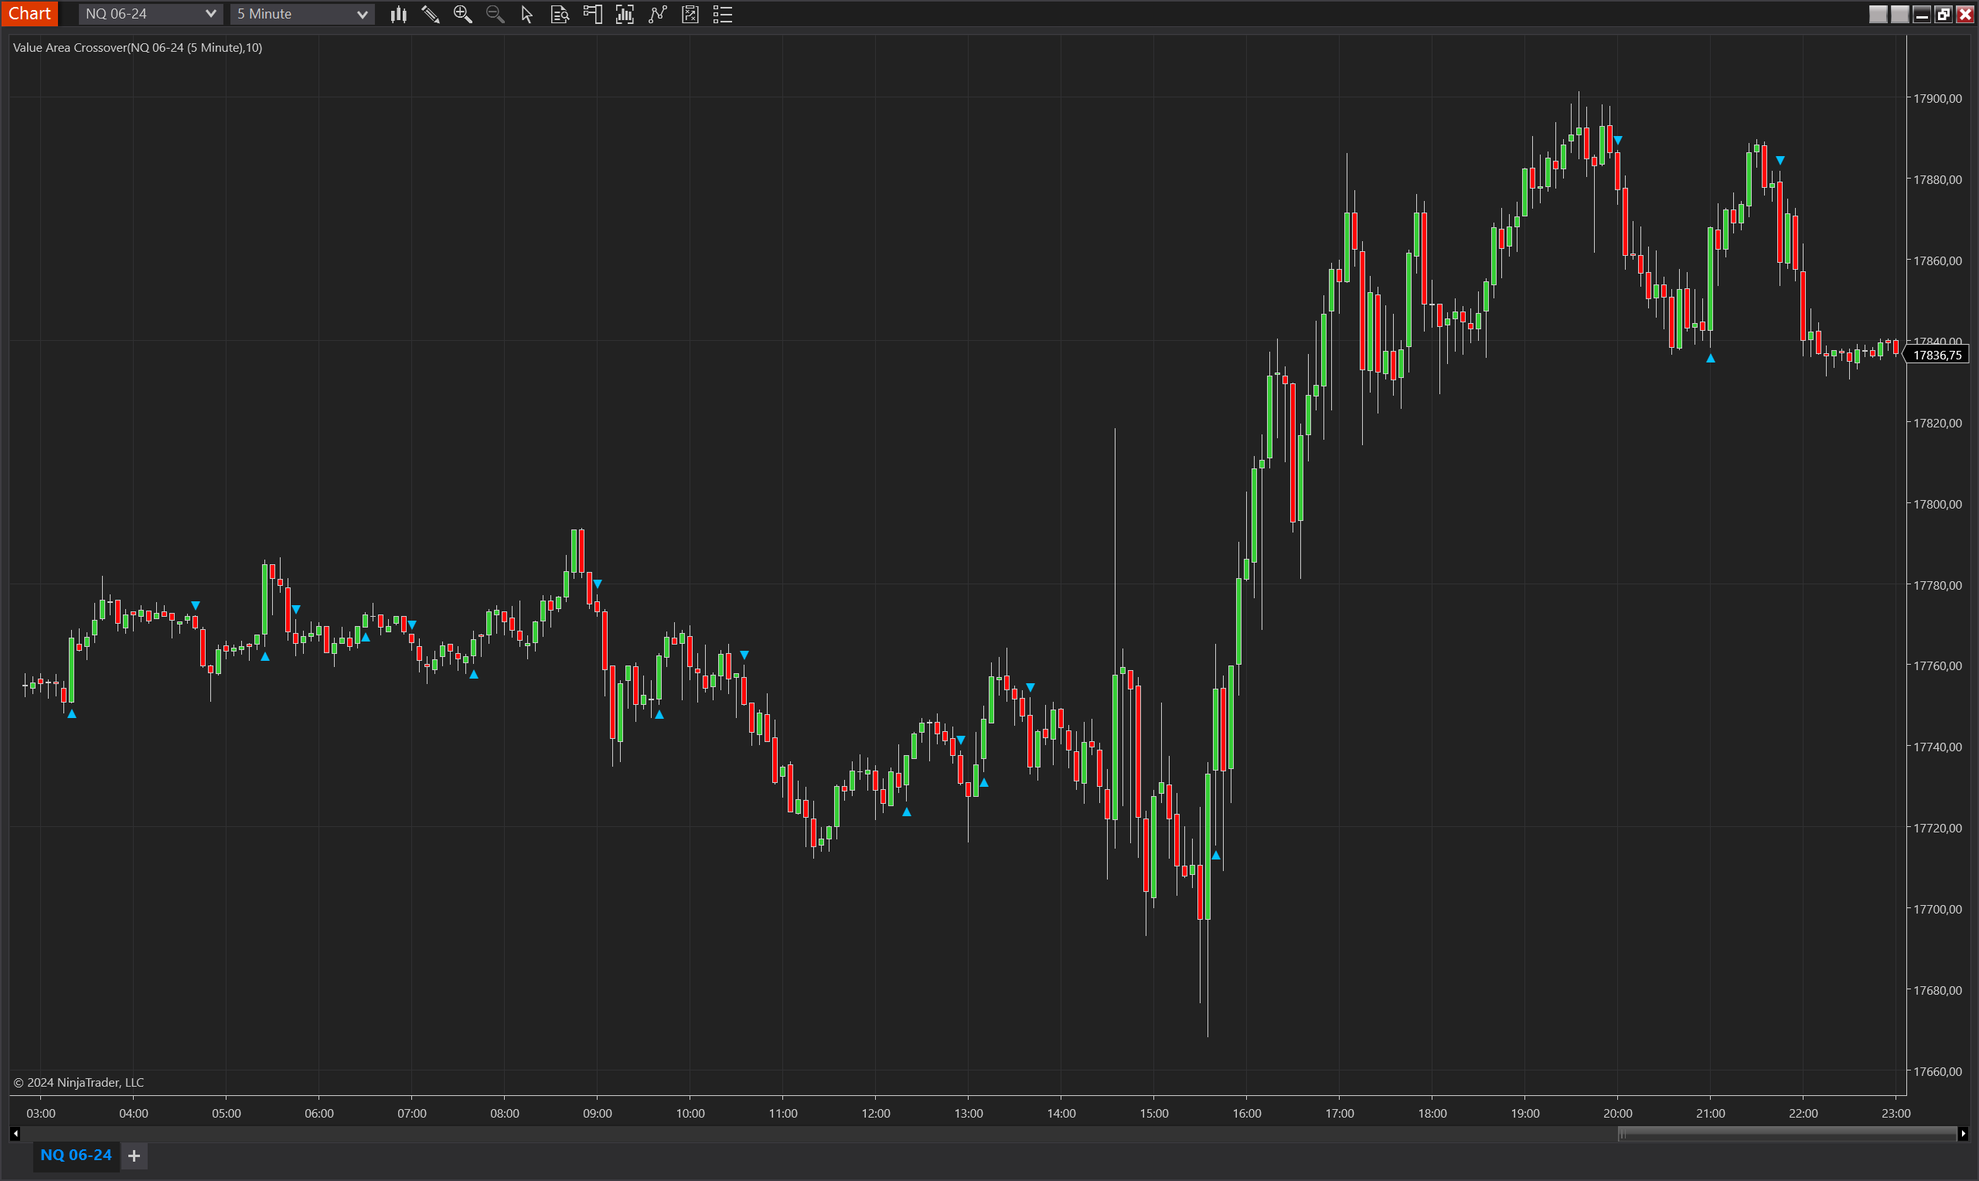Select the cyan down-triangle marker at 20:00
This screenshot has width=1979, height=1181.
coord(1618,141)
